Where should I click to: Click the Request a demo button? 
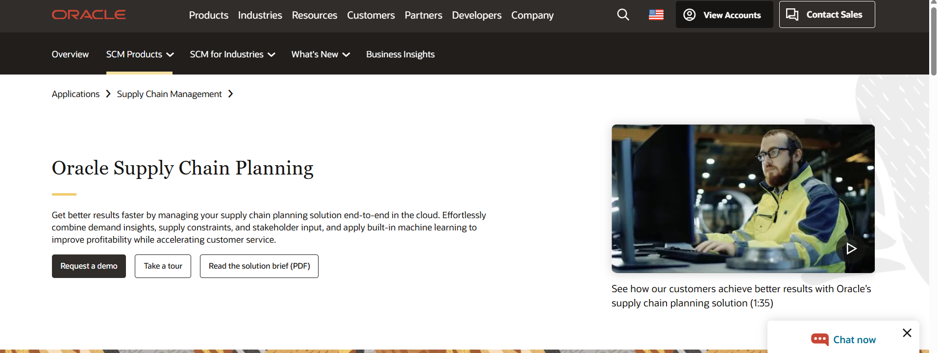(89, 266)
